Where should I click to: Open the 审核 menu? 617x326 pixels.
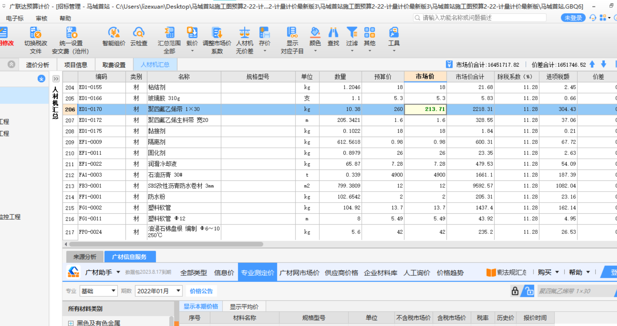pyautogui.click(x=42, y=18)
